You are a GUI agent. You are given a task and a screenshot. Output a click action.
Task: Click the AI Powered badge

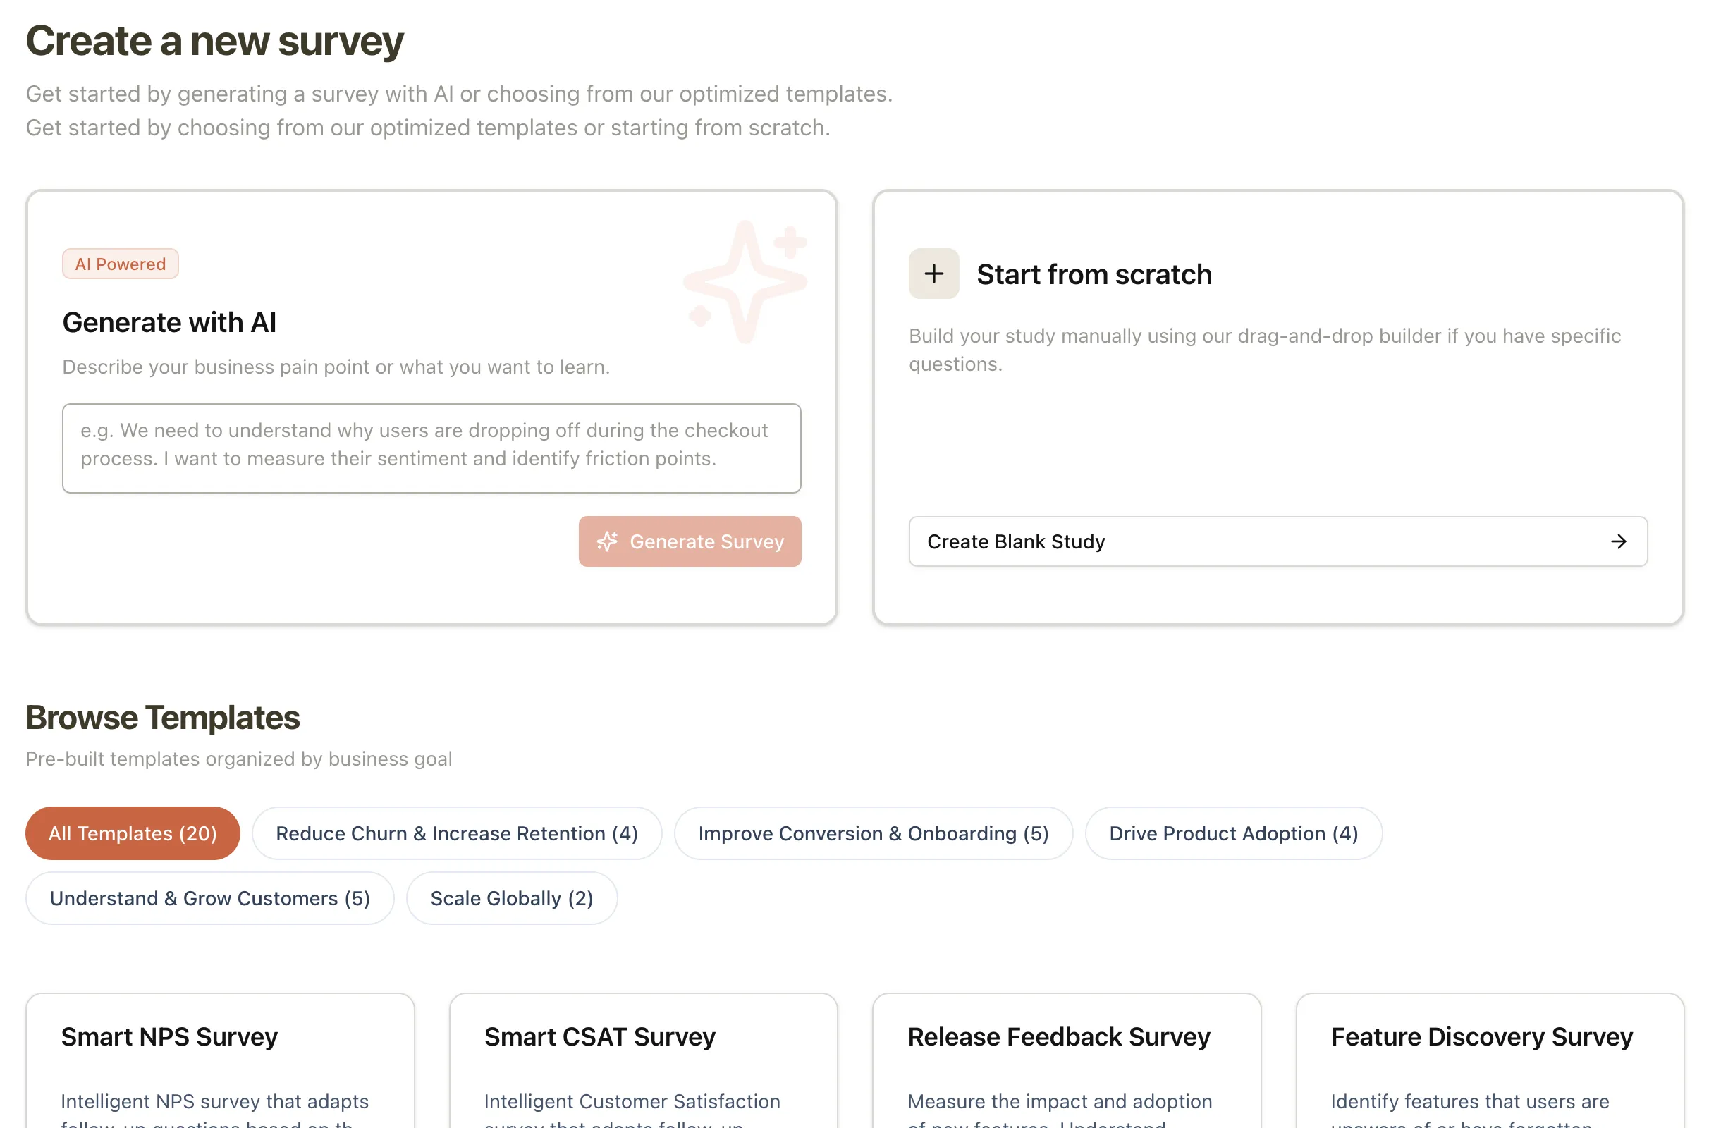click(x=119, y=263)
